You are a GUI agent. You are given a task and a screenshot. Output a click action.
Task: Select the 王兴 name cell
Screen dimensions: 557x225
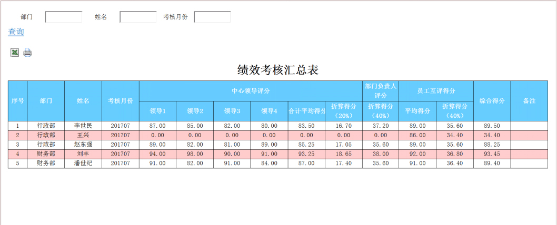(x=83, y=135)
